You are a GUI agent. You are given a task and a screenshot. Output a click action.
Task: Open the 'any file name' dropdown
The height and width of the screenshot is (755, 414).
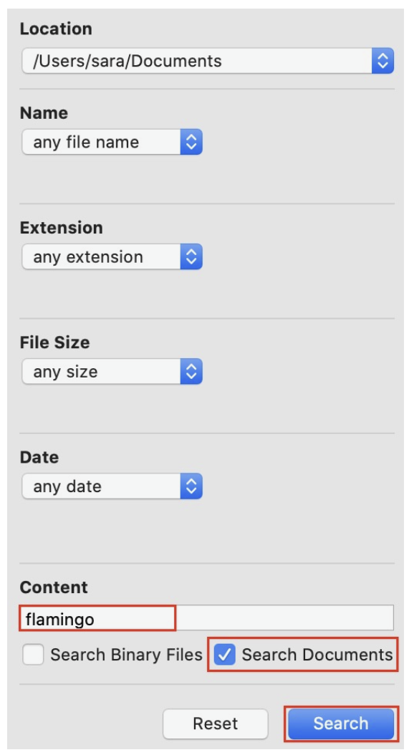(x=112, y=142)
